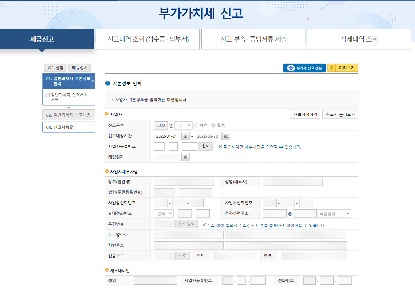Viewport: 415px width, 291px height.
Task: Click the 메뉴접기 button
Action: (80, 68)
